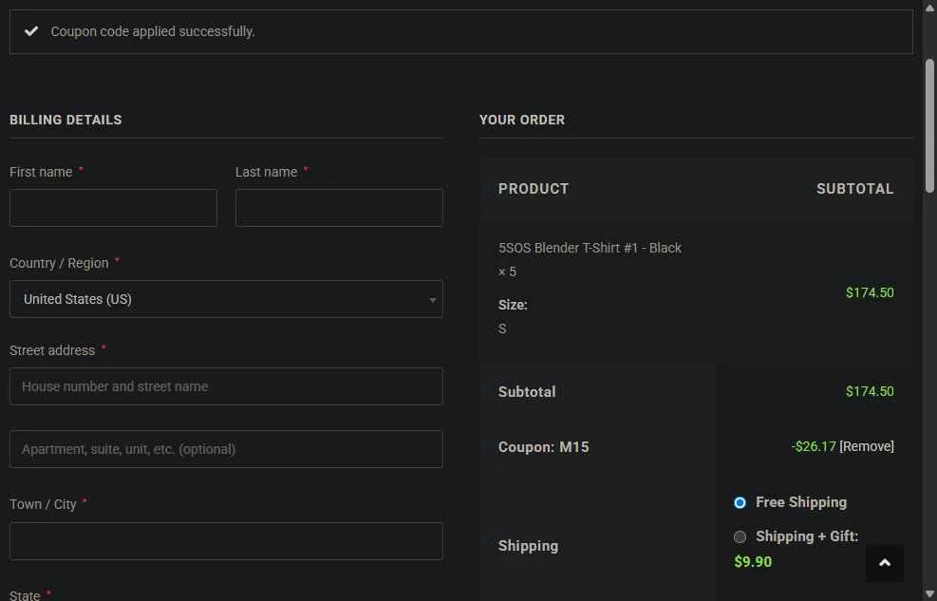This screenshot has width=937, height=601.
Task: Click the 'Coupon code applied successfully' message
Action: coord(153,31)
